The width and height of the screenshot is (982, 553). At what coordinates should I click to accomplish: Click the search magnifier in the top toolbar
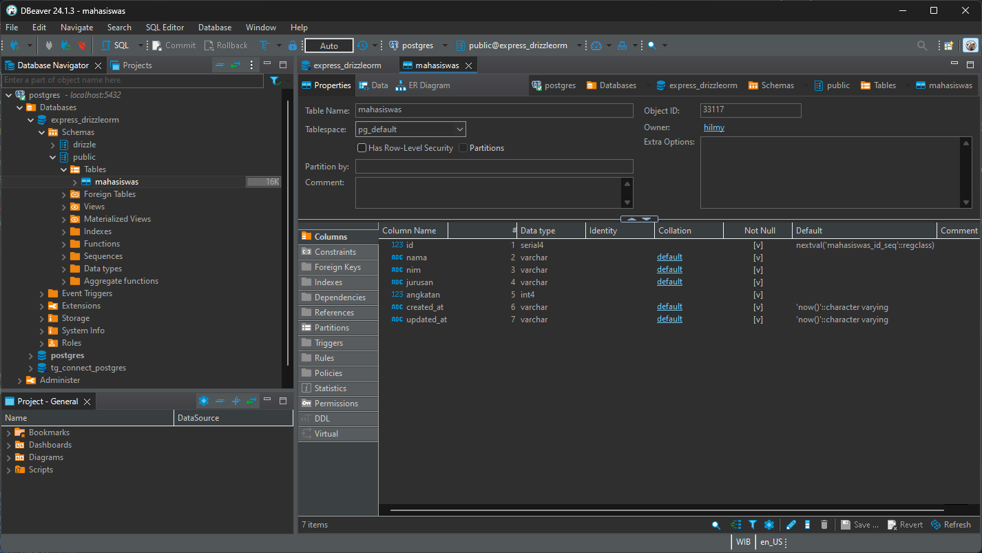click(x=922, y=45)
